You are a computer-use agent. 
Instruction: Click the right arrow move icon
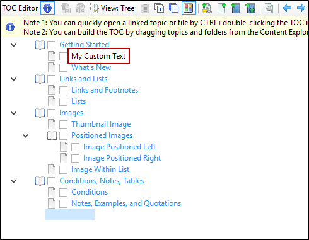coord(301,8)
